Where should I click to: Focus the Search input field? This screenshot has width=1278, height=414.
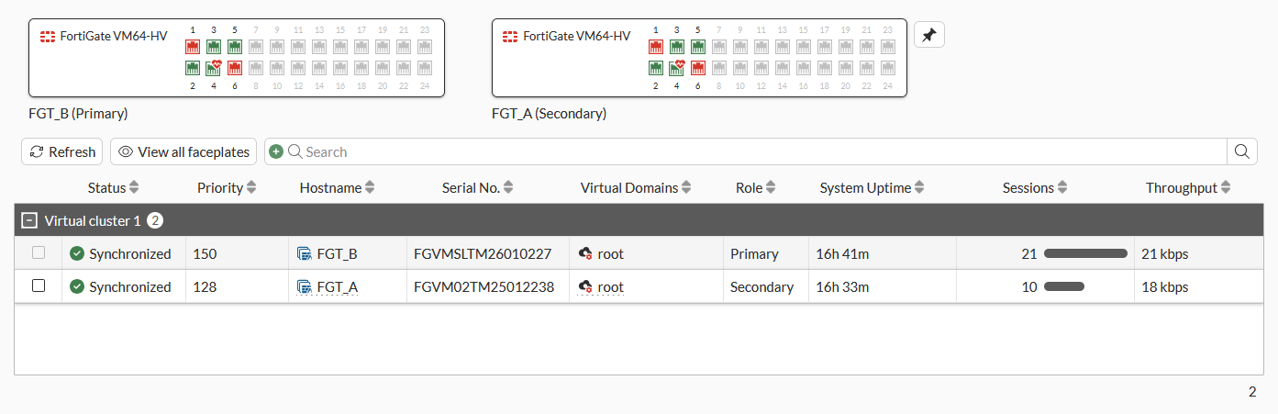763,151
